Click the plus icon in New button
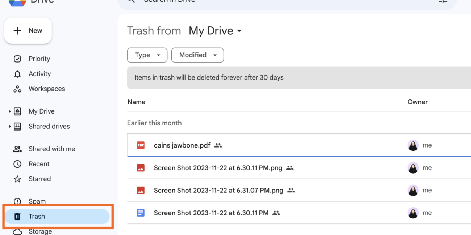Screen dimensions: 471x235 [17, 31]
